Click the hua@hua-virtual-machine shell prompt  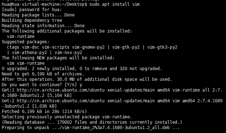coord(44,4)
